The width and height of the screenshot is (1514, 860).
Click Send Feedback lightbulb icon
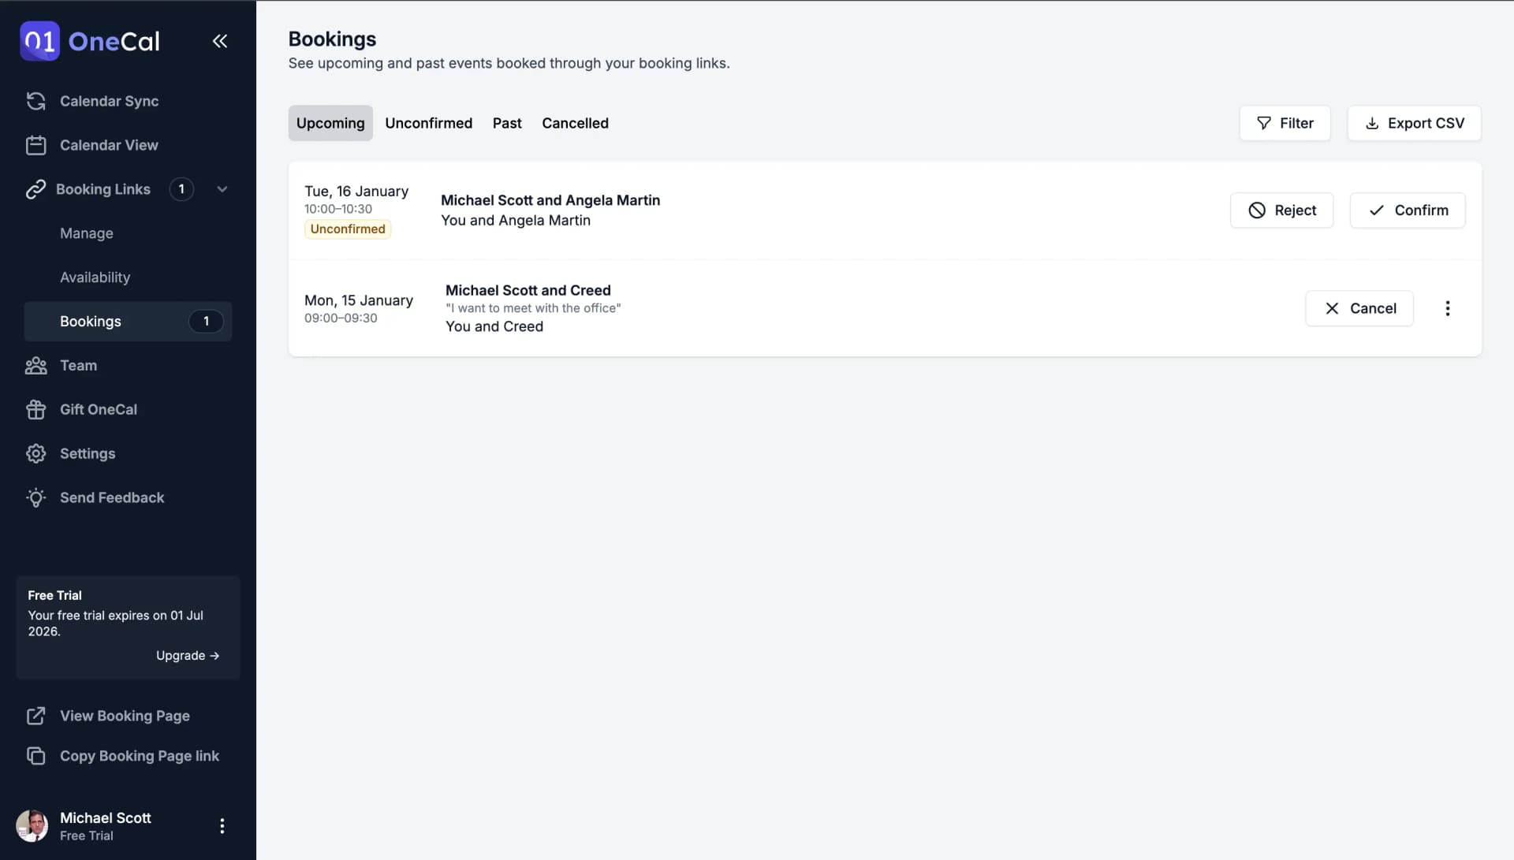coord(36,498)
